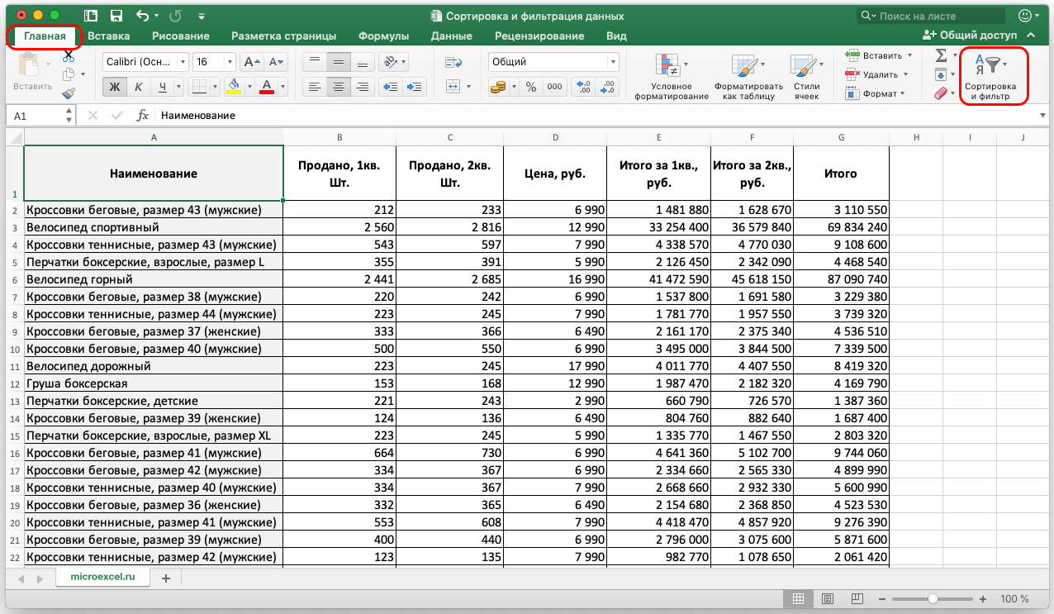Enable Page Layout view in status bar
Viewport: 1054px width, 614px height.
click(828, 598)
